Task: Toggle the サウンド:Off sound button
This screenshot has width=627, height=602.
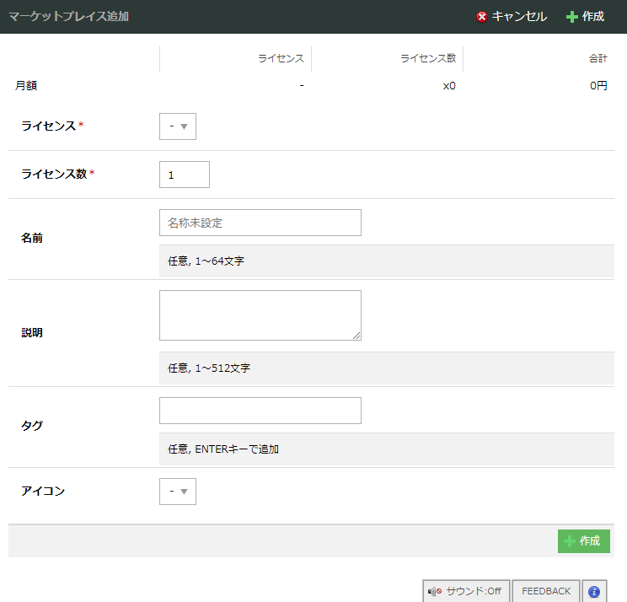Action: click(x=465, y=592)
